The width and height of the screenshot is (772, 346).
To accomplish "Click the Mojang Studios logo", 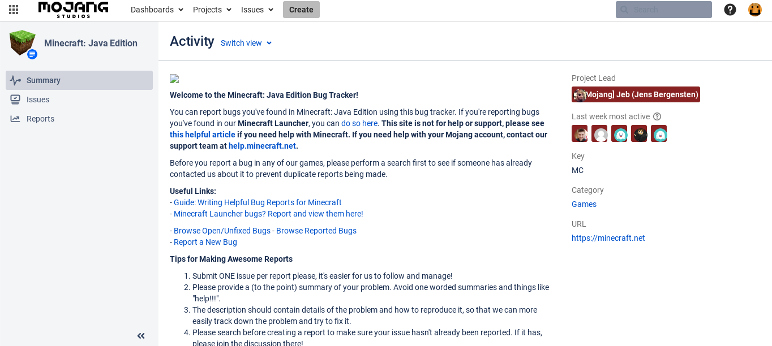I will 73,9.
